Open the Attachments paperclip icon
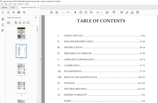 click(3, 30)
